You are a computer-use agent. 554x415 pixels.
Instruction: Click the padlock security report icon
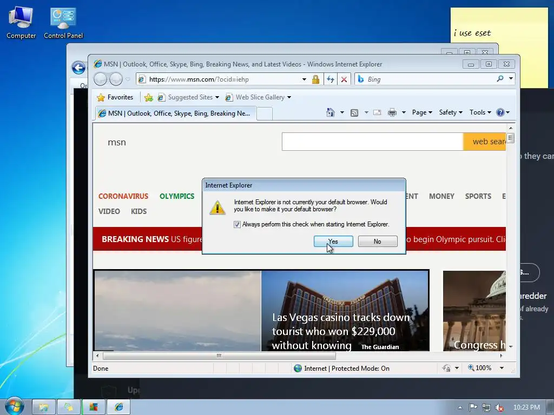tap(315, 79)
